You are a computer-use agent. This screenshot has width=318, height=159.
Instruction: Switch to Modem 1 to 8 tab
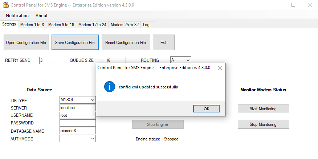click(x=32, y=25)
